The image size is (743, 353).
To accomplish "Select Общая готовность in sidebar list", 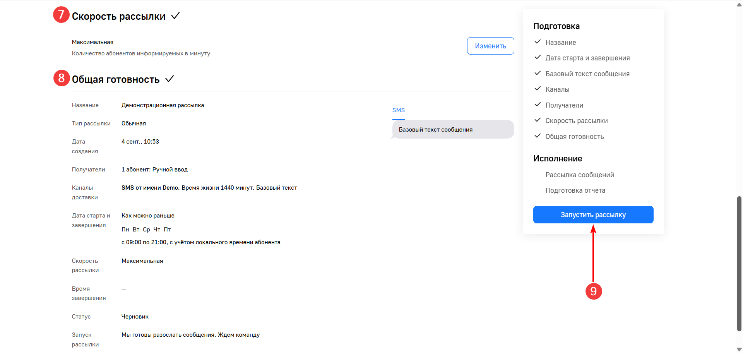I will [x=574, y=137].
